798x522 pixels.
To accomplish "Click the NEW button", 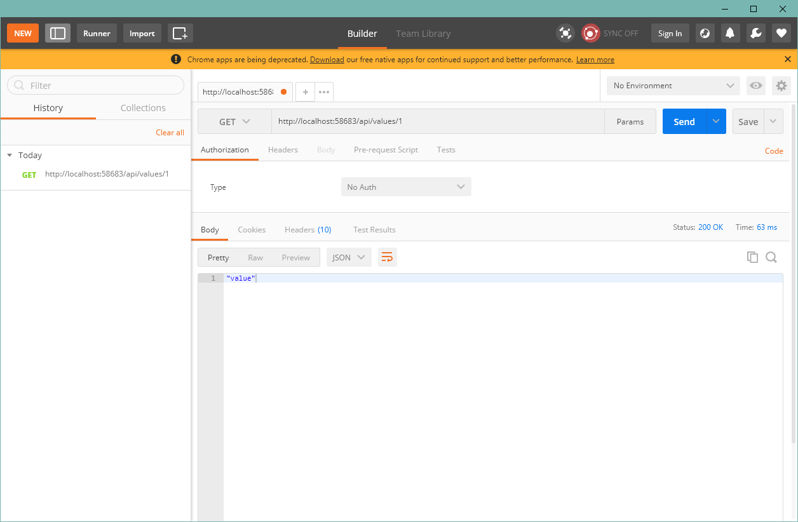I will pos(23,33).
